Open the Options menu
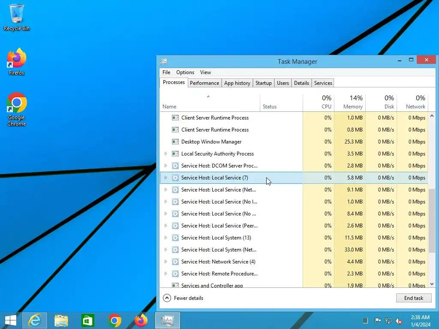The image size is (439, 329). coord(185,72)
